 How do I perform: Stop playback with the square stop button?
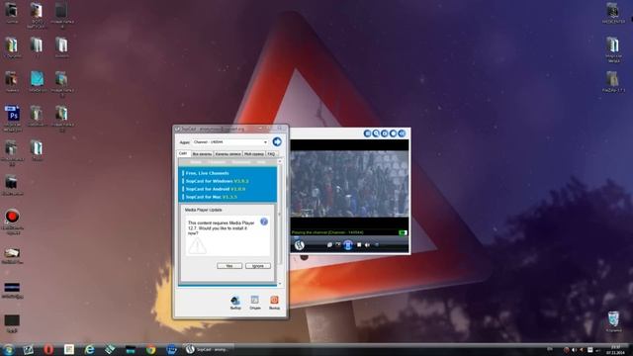(359, 245)
